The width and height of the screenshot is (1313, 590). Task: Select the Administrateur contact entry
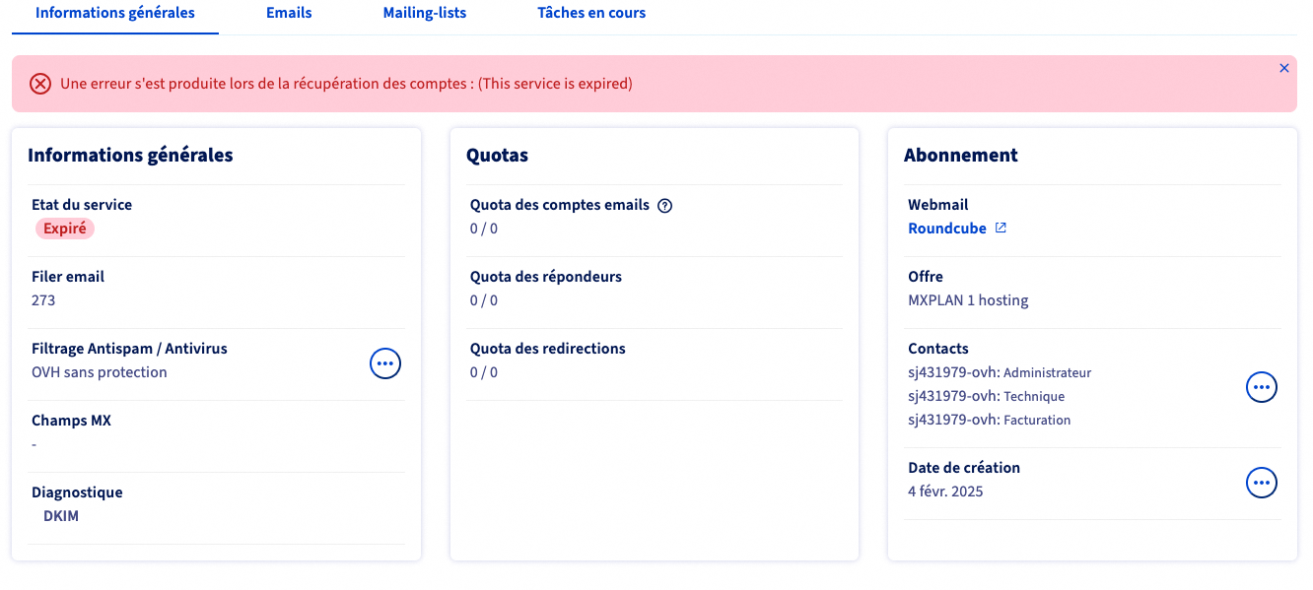(999, 373)
